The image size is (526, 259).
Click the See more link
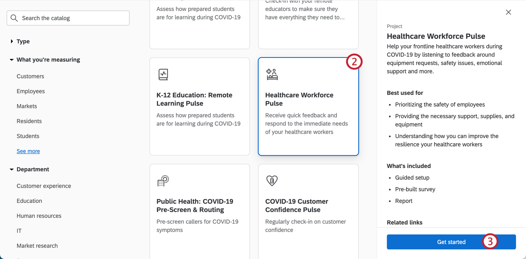click(x=28, y=151)
